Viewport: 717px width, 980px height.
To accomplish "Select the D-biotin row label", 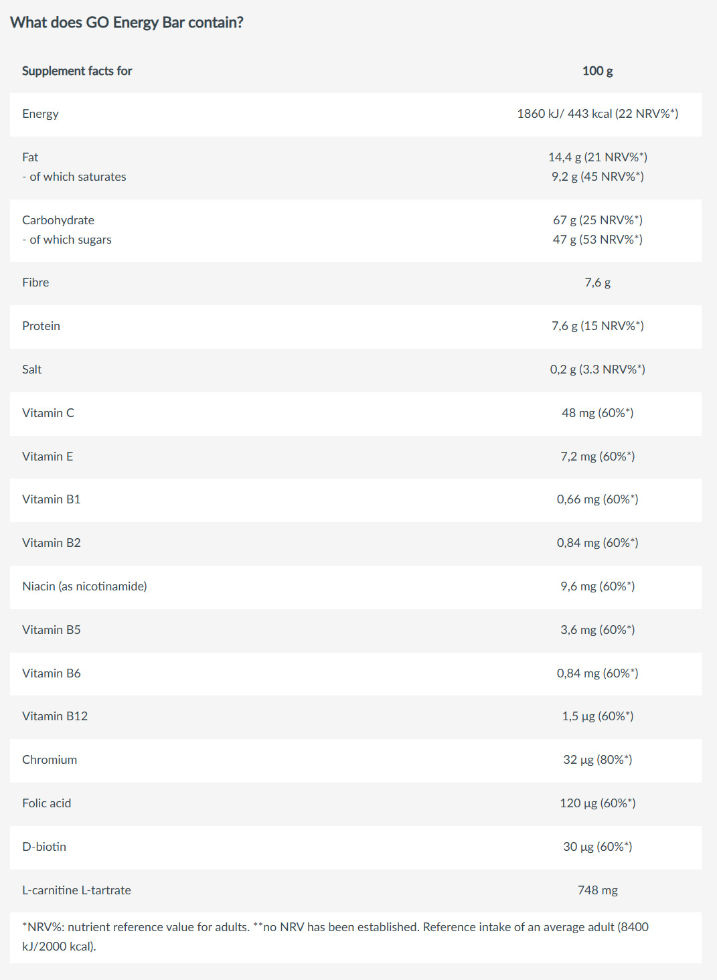I will (x=44, y=847).
